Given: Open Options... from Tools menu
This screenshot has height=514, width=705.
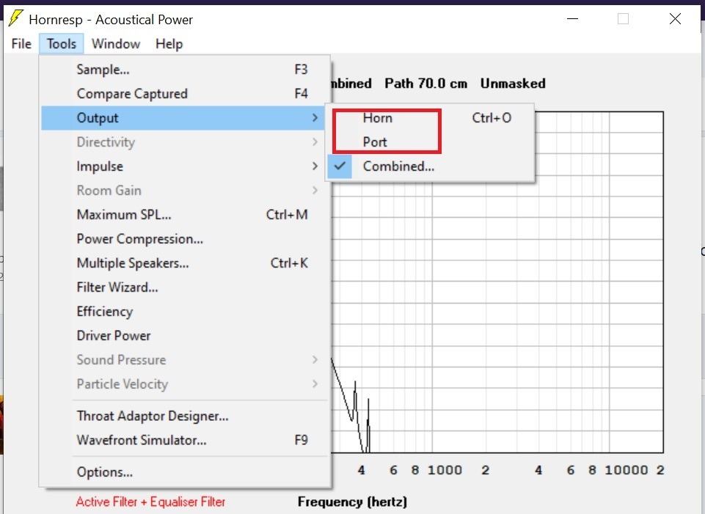Looking at the screenshot, I should 186,472.
